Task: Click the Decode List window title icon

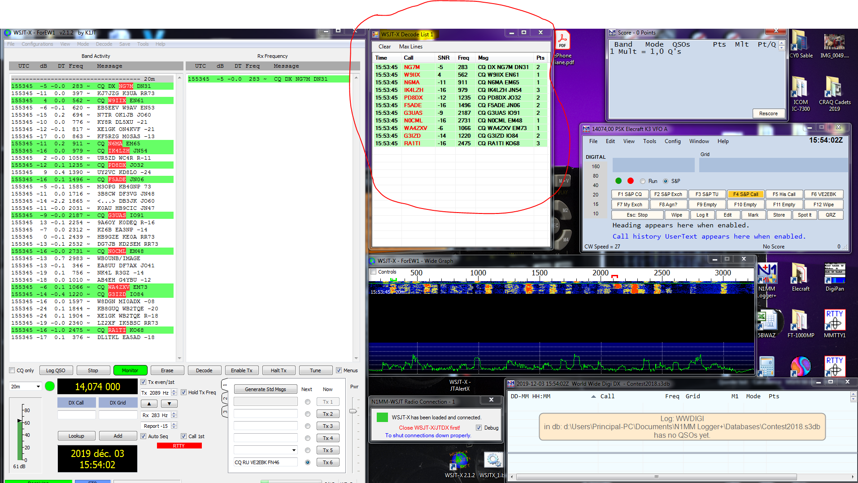Action: click(x=375, y=34)
